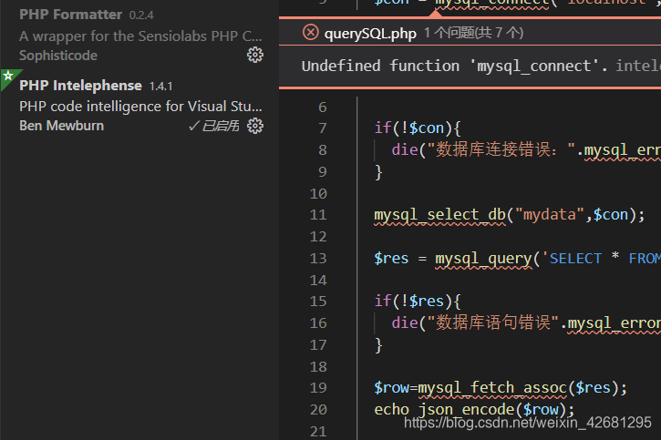
Task: Click the mysql_select_db function call
Action: click(x=439, y=215)
